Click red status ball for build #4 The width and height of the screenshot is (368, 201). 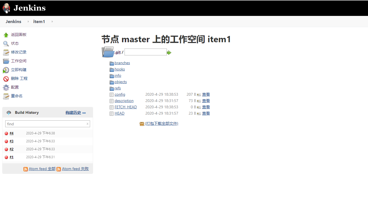(x=6, y=134)
